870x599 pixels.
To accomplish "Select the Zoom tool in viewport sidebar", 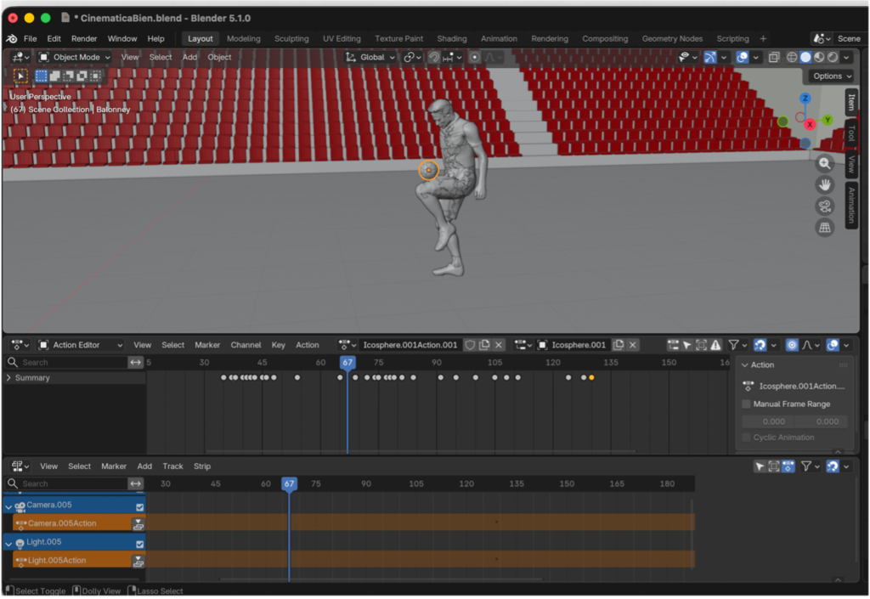I will click(x=824, y=163).
